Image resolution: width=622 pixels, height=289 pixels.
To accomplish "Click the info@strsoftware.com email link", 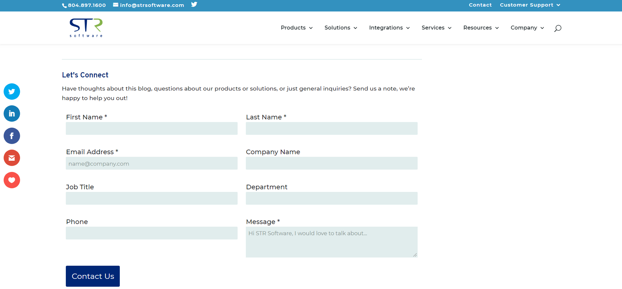I will coord(149,5).
